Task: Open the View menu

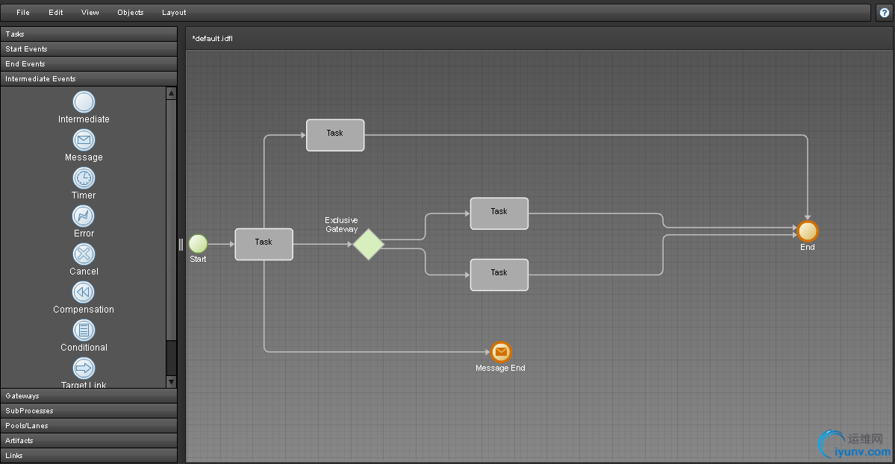Action: point(90,13)
